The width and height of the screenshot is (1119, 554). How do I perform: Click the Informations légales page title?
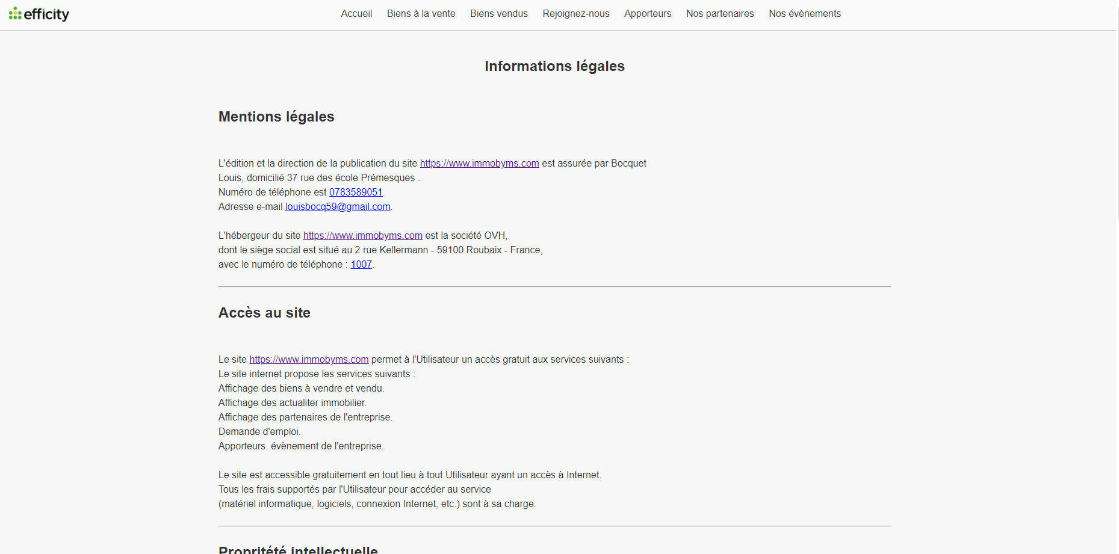pyautogui.click(x=554, y=66)
